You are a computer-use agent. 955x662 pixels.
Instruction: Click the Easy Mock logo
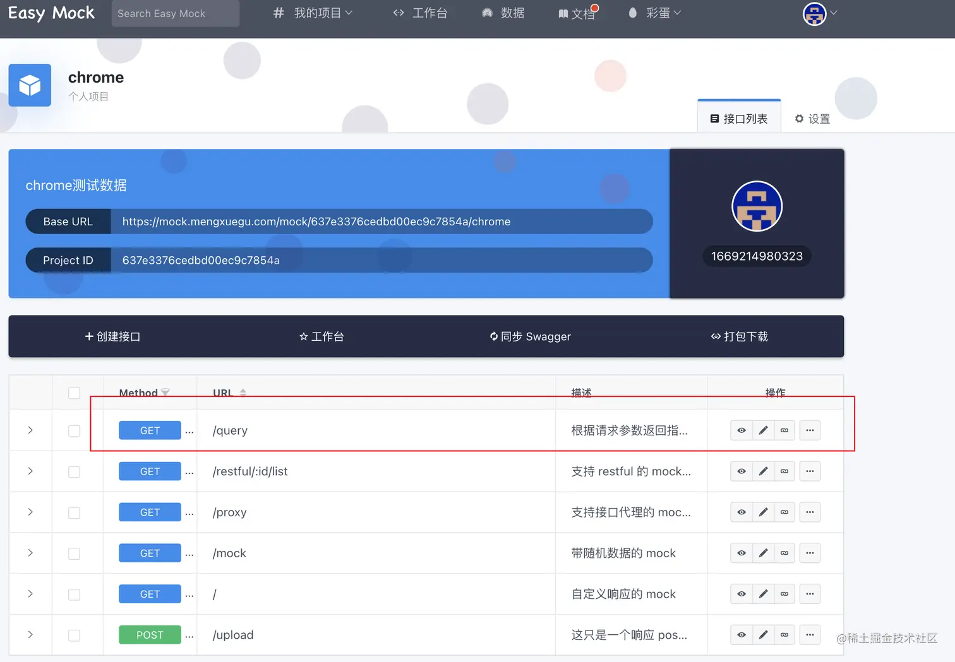pyautogui.click(x=51, y=13)
